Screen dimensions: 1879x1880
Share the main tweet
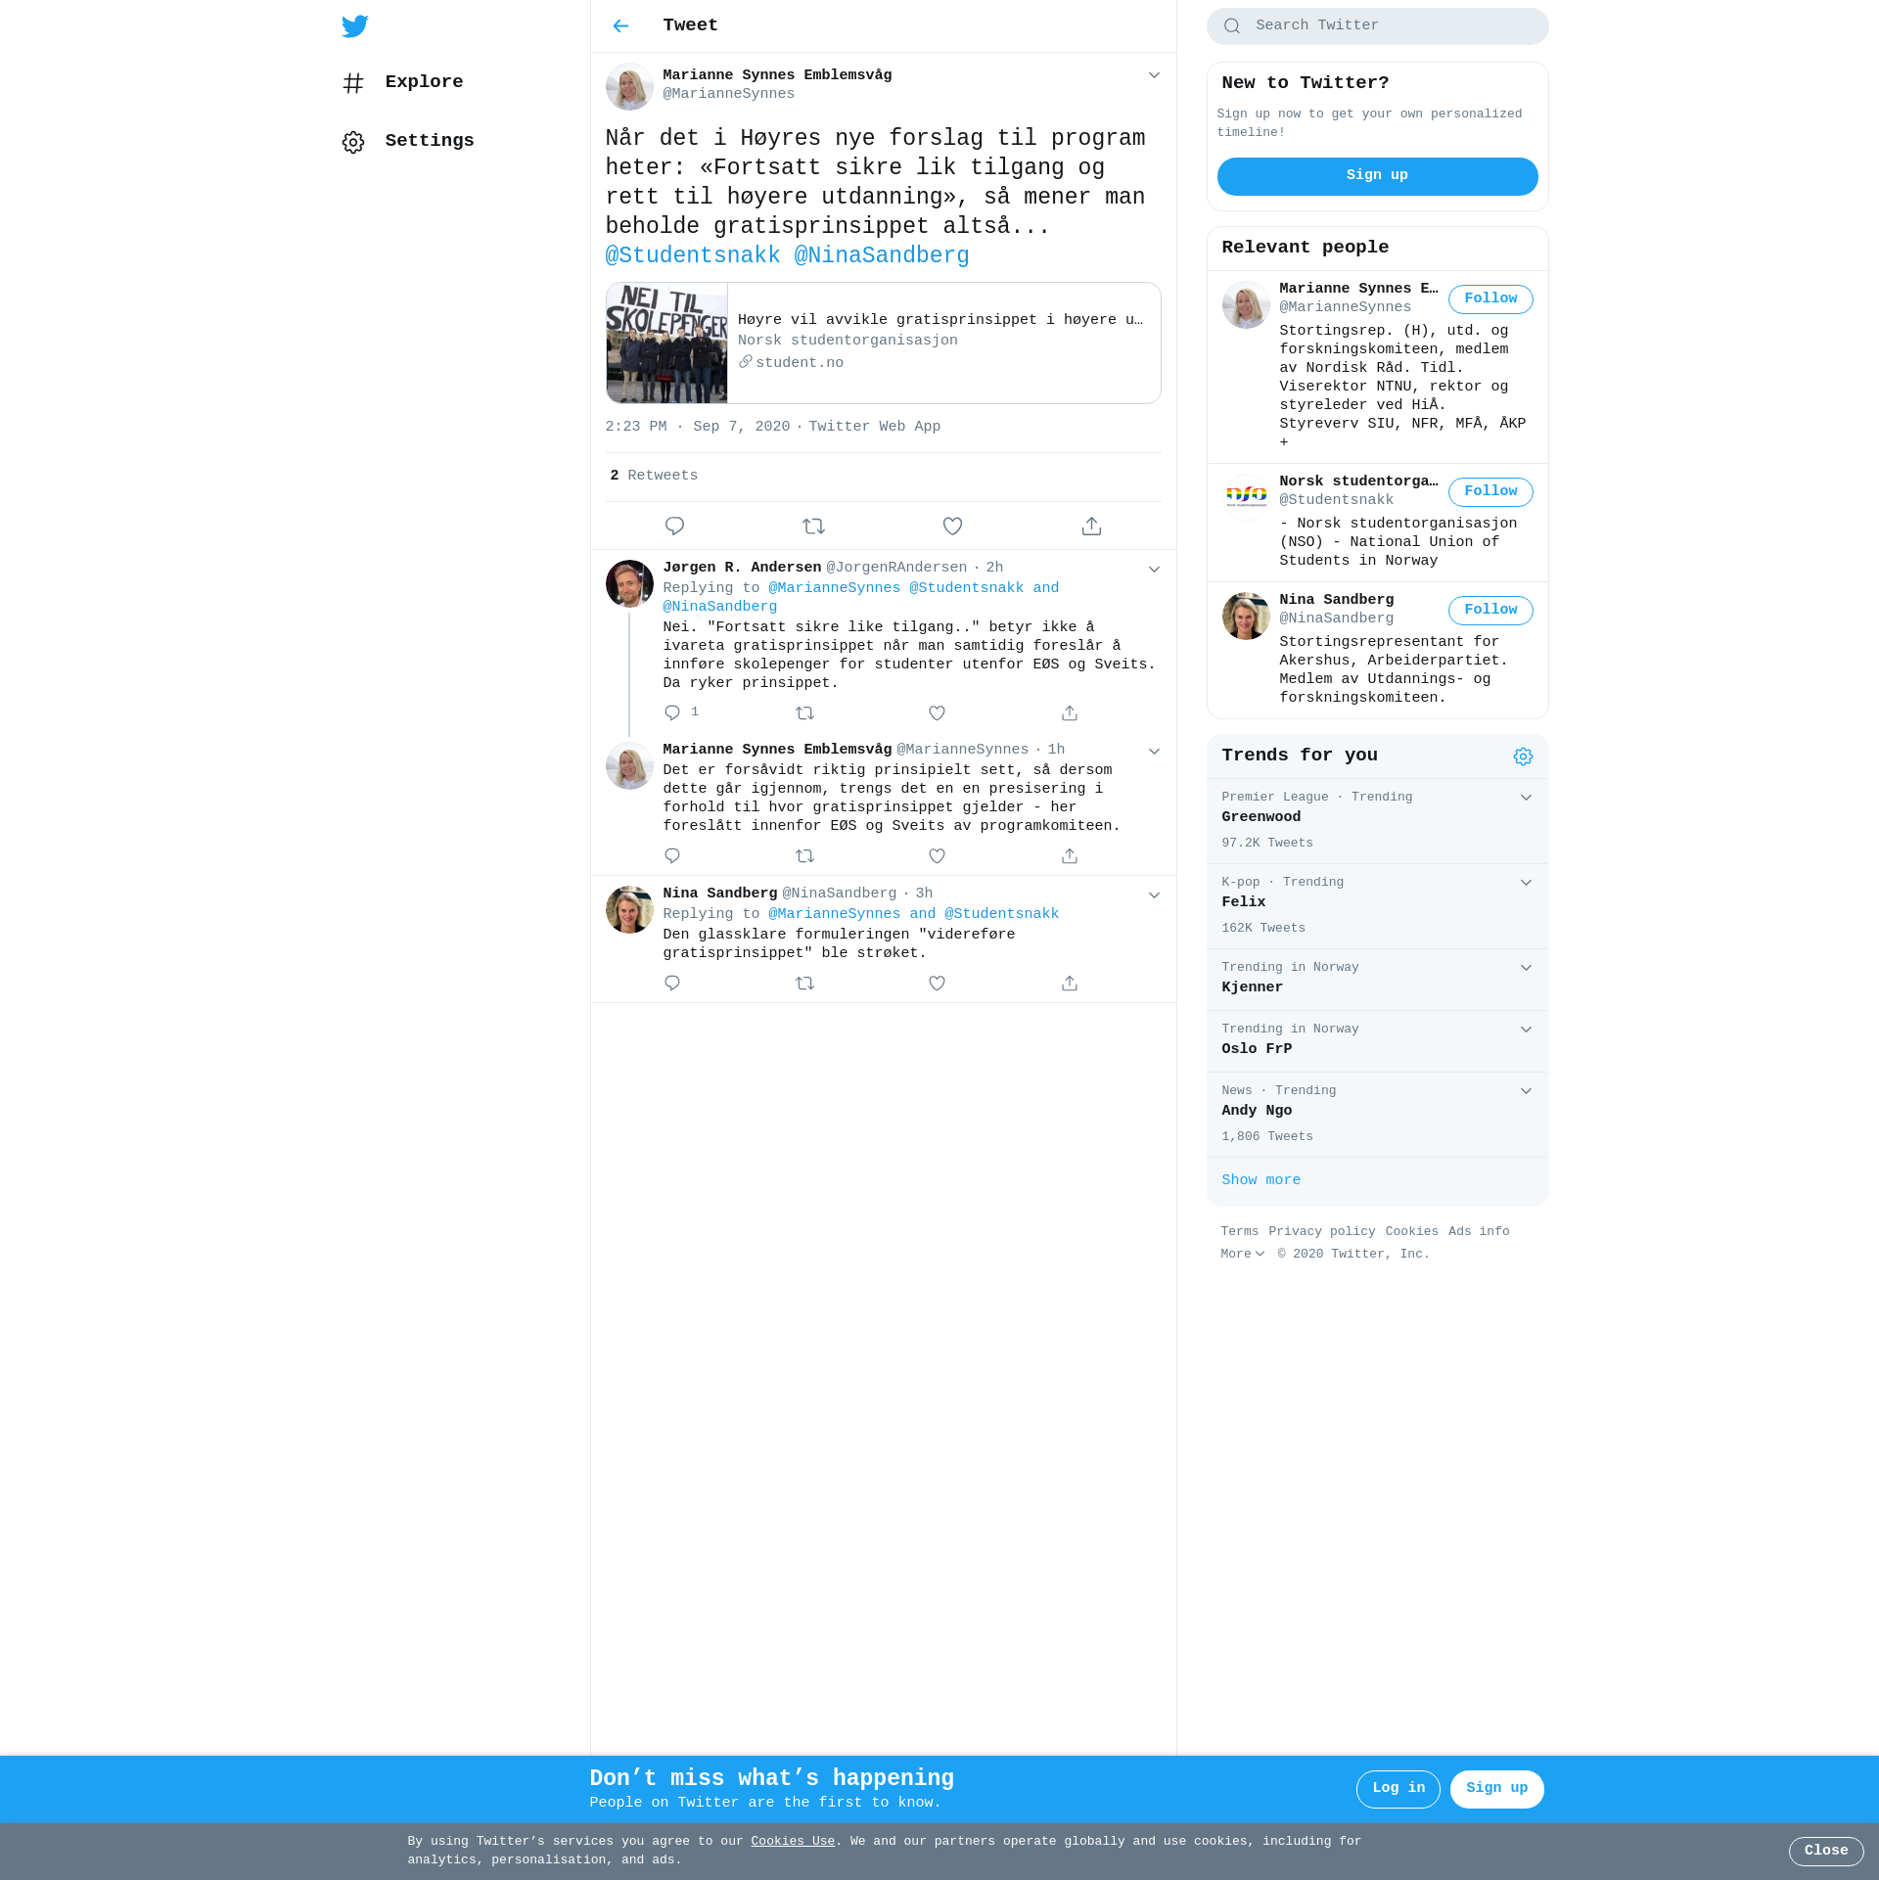tap(1091, 527)
